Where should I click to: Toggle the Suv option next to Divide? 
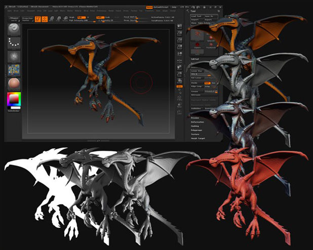coord(214,83)
